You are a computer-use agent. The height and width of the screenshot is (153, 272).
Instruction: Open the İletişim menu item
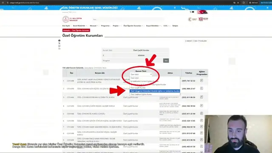tap(175, 25)
